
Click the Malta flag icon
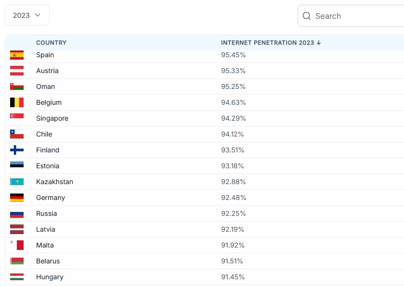click(17, 245)
